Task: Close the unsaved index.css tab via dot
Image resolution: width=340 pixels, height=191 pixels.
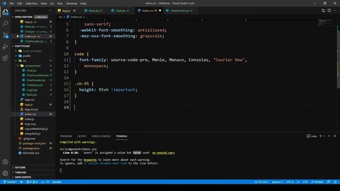Action: pyautogui.click(x=160, y=11)
